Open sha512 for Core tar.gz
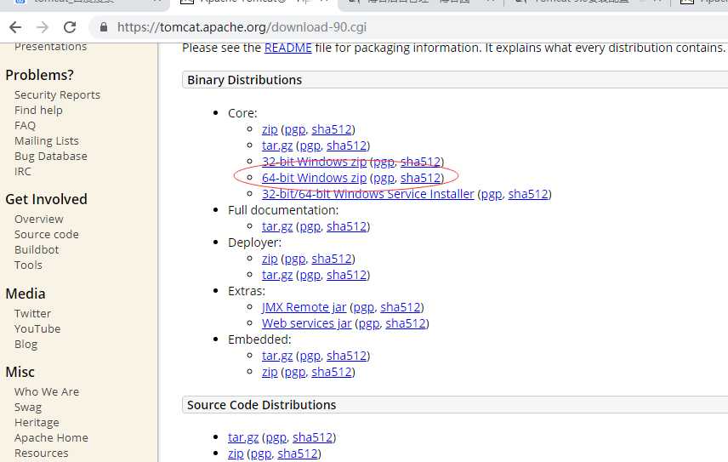Viewport: 728px width, 462px height. click(347, 145)
